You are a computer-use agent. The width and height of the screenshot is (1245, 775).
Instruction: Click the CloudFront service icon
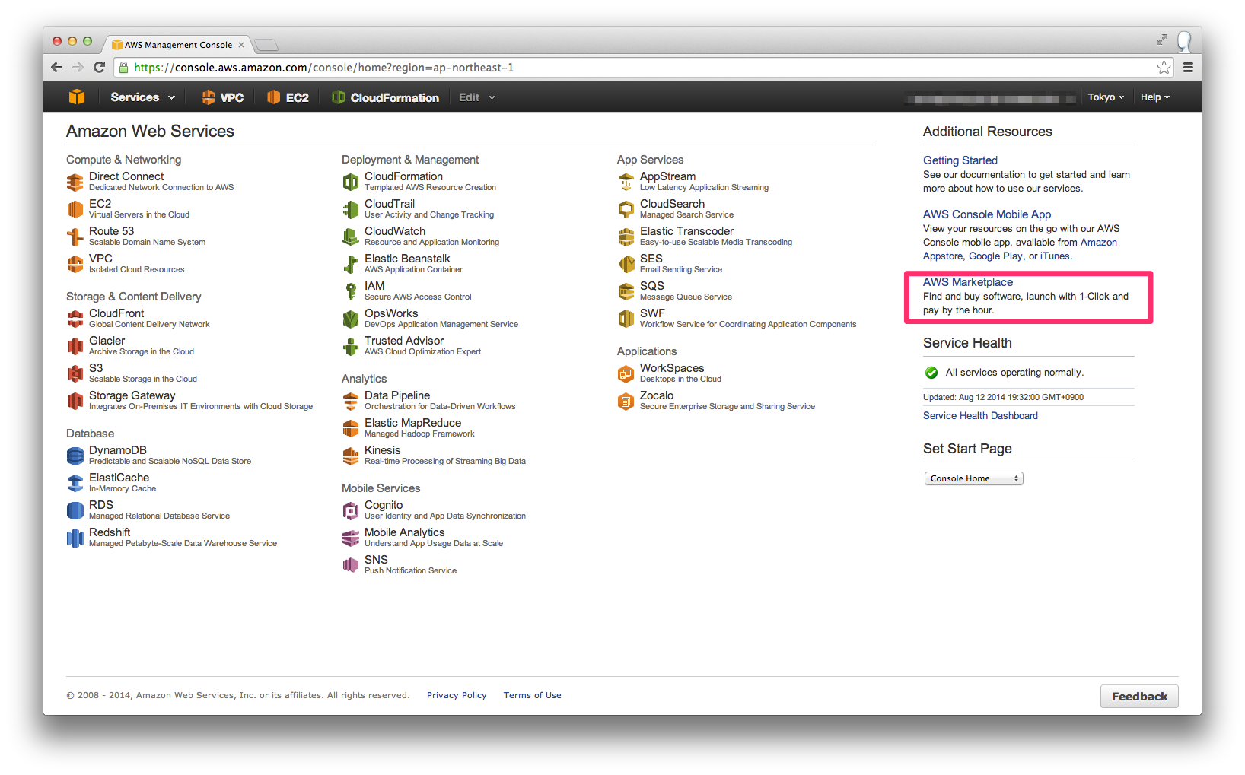pos(75,319)
